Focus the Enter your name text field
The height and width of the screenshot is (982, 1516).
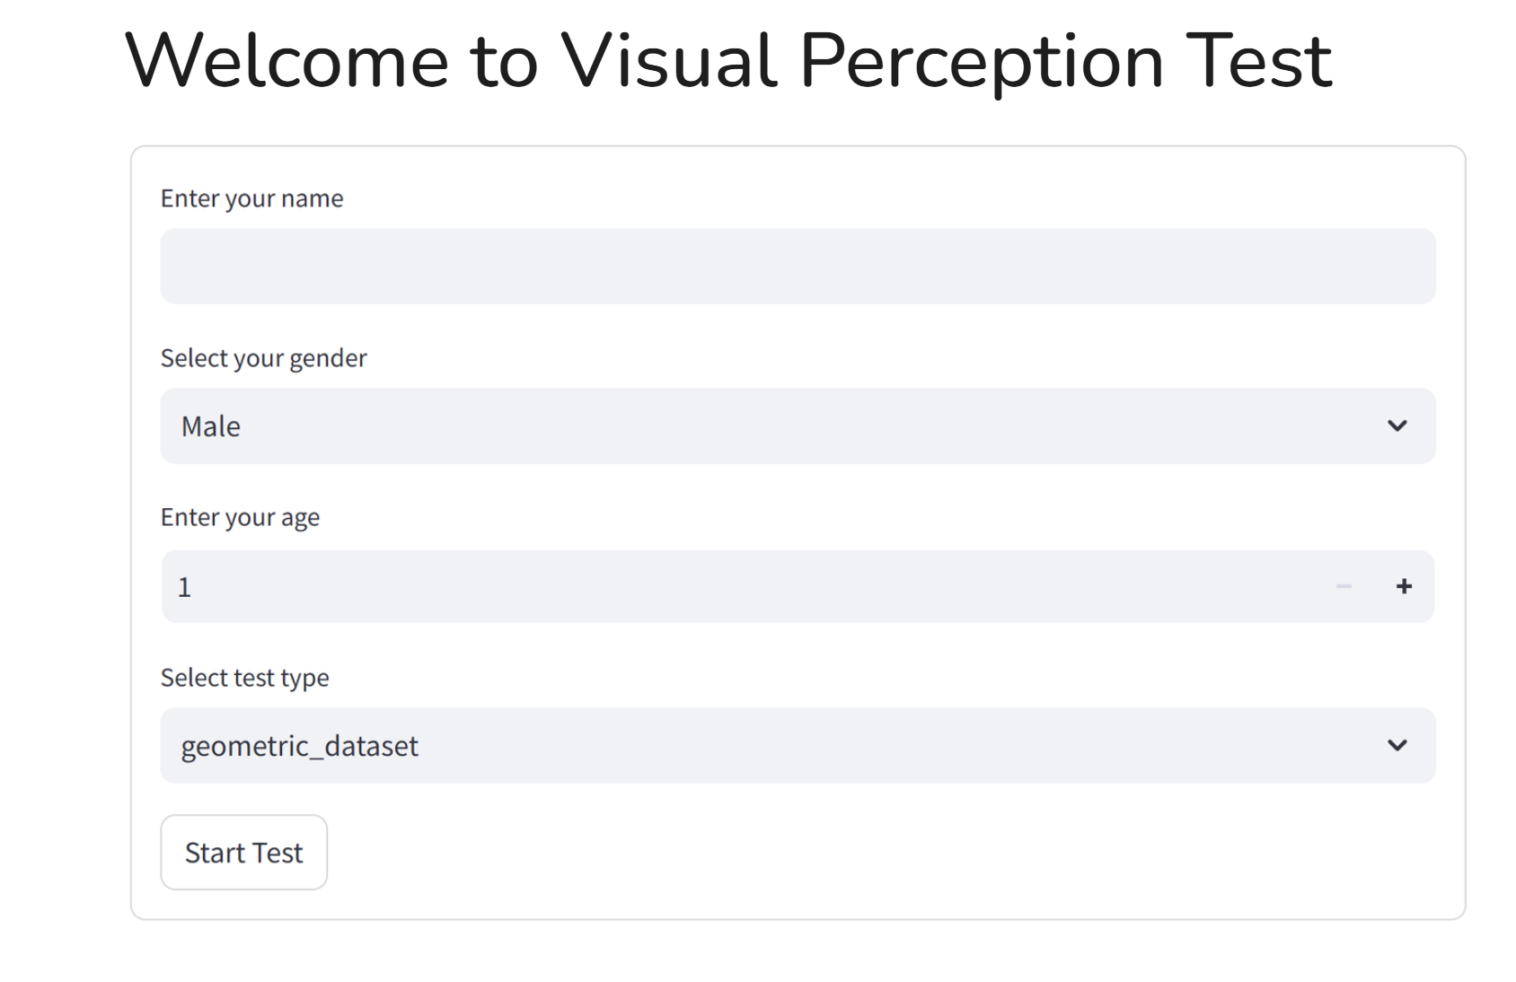point(798,267)
